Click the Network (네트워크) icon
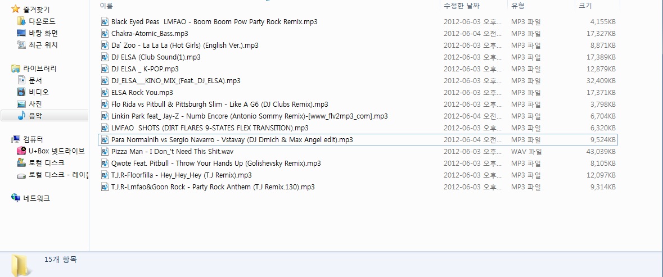The width and height of the screenshot is (663, 277). [x=16, y=198]
